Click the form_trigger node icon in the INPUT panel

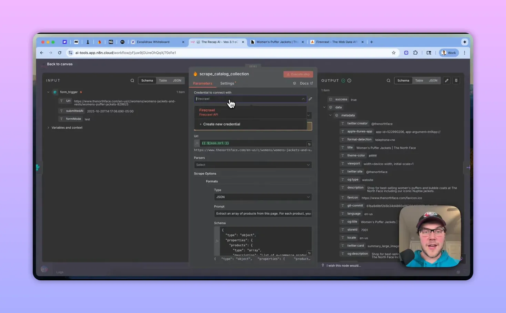pyautogui.click(x=55, y=92)
